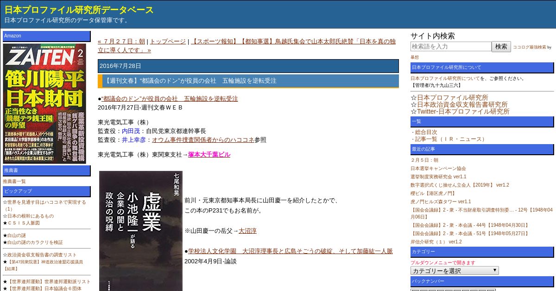Open 総合目次 link
Image resolution: width=556 pixels, height=291 pixels.
click(x=426, y=132)
